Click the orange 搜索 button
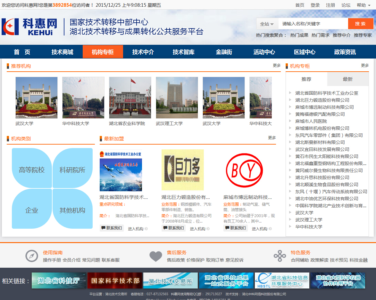Image resolution: width=376 pixels, height=300 pixels. click(x=360, y=24)
